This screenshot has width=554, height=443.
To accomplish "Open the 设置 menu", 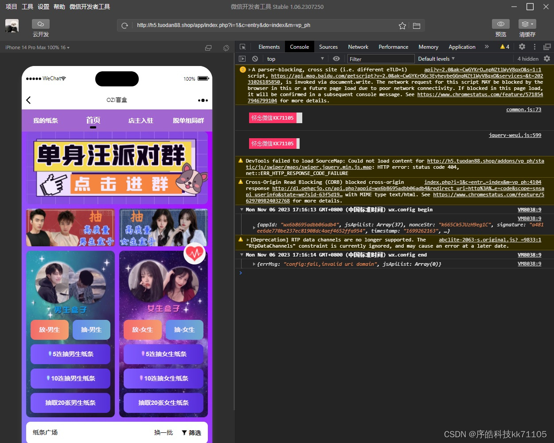I will point(43,7).
